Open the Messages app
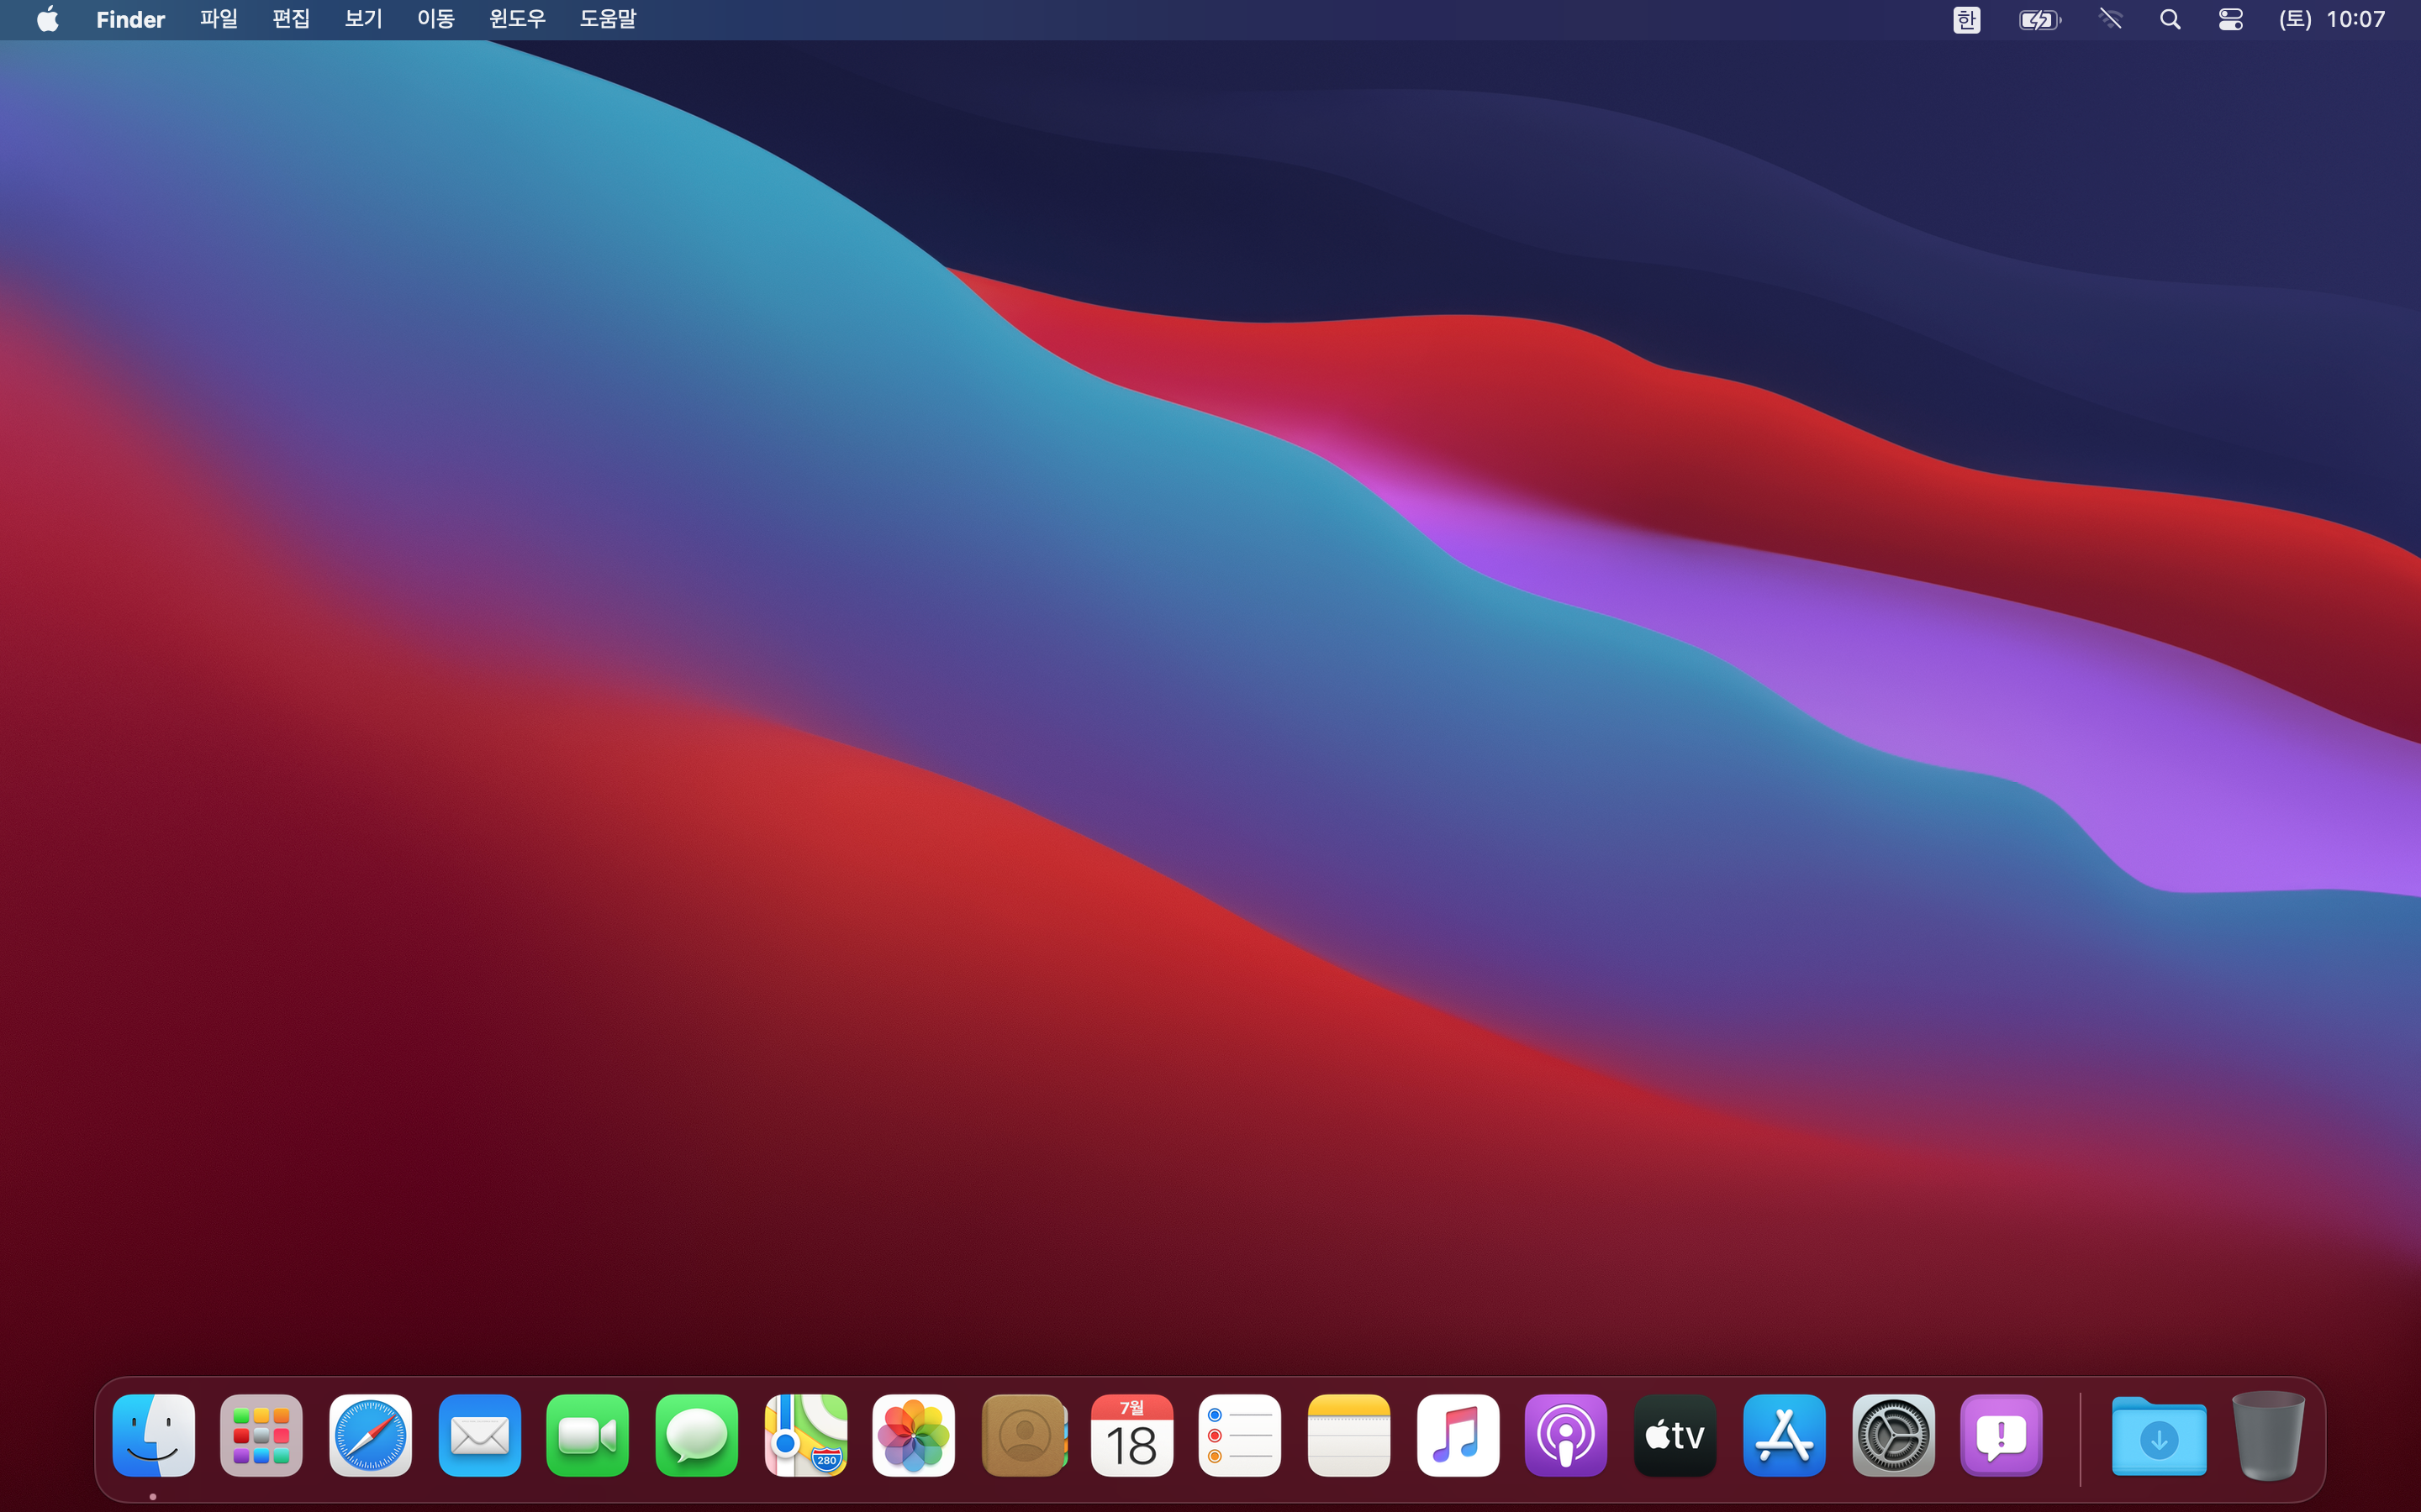Screen dimensions: 2421x1512 click(696, 1435)
